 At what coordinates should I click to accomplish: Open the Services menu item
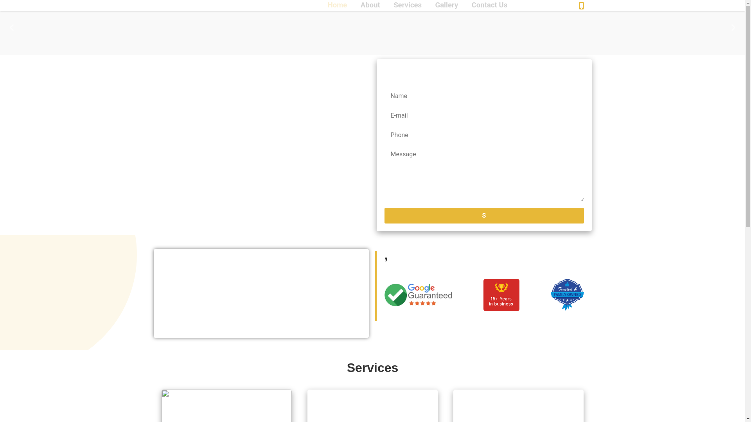pyautogui.click(x=407, y=5)
